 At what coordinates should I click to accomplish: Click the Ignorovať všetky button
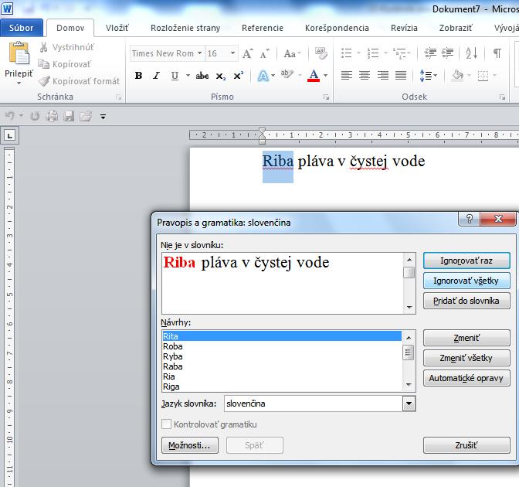(x=466, y=281)
